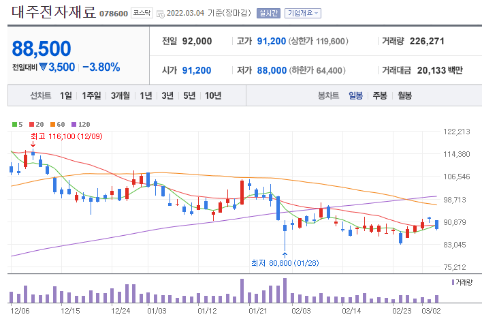
Task: Click the 98,713 price axis label
Action: pos(457,200)
